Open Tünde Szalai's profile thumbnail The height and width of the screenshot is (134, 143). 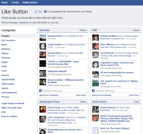[x=43, y=46]
